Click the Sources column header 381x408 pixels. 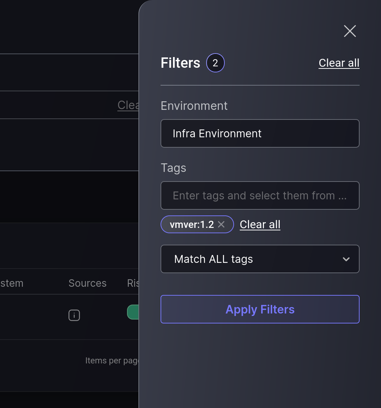(x=87, y=283)
